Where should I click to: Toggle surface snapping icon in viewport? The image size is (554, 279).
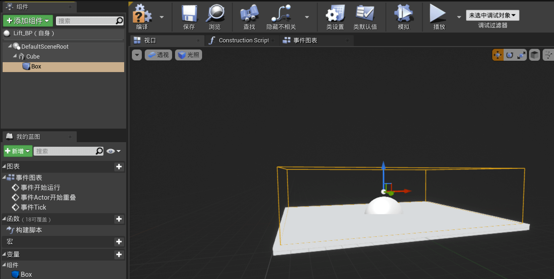click(548, 55)
